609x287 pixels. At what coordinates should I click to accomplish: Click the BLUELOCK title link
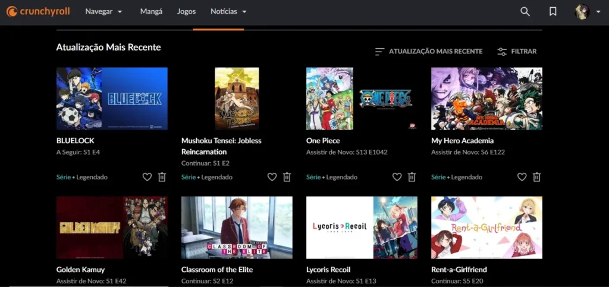[76, 140]
